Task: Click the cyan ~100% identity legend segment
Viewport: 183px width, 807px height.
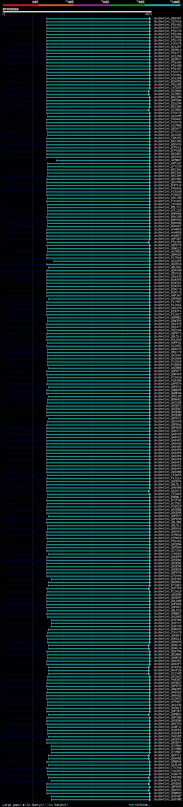Action: pos(162,5)
